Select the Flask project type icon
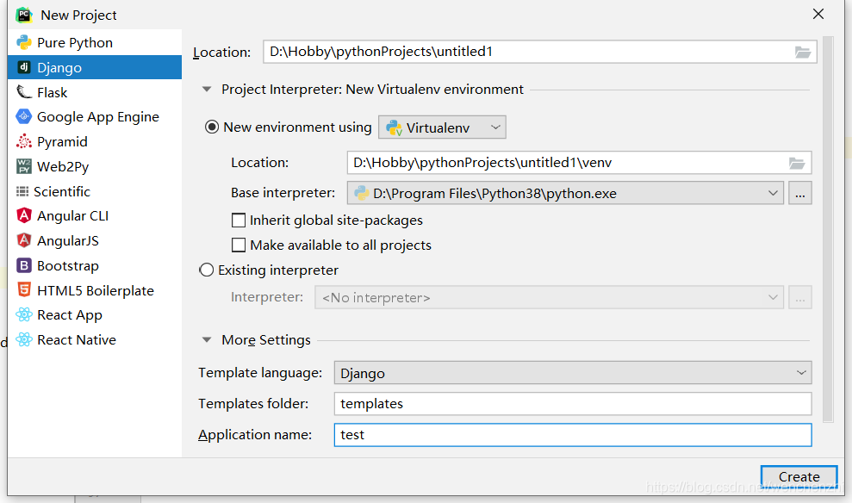This screenshot has width=852, height=503. point(24,92)
